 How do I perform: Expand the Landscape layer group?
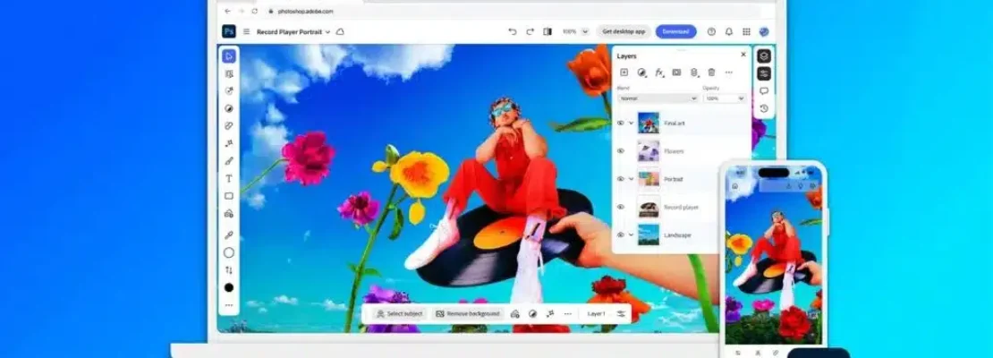coord(632,234)
